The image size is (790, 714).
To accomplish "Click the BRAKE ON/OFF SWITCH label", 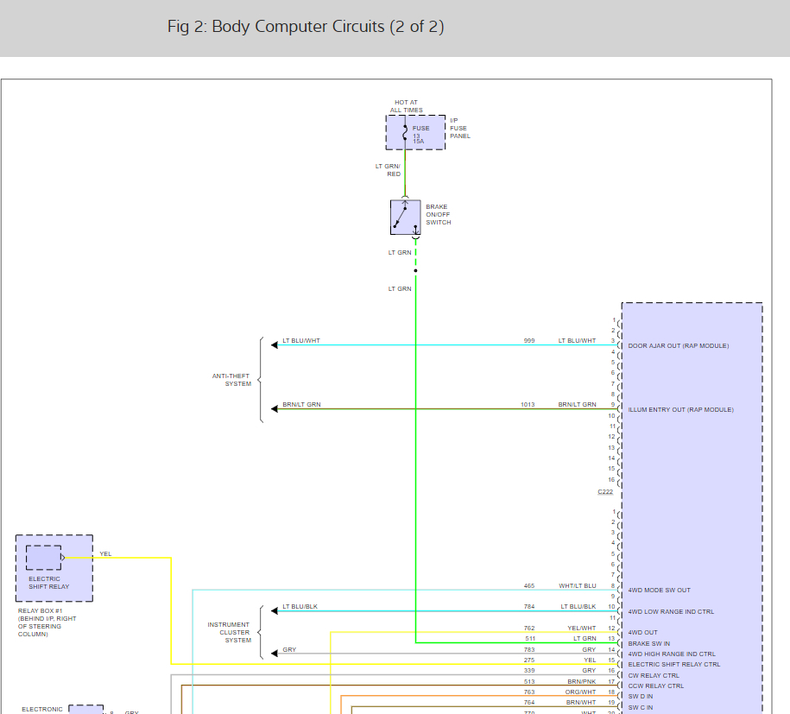I will pyautogui.click(x=439, y=215).
